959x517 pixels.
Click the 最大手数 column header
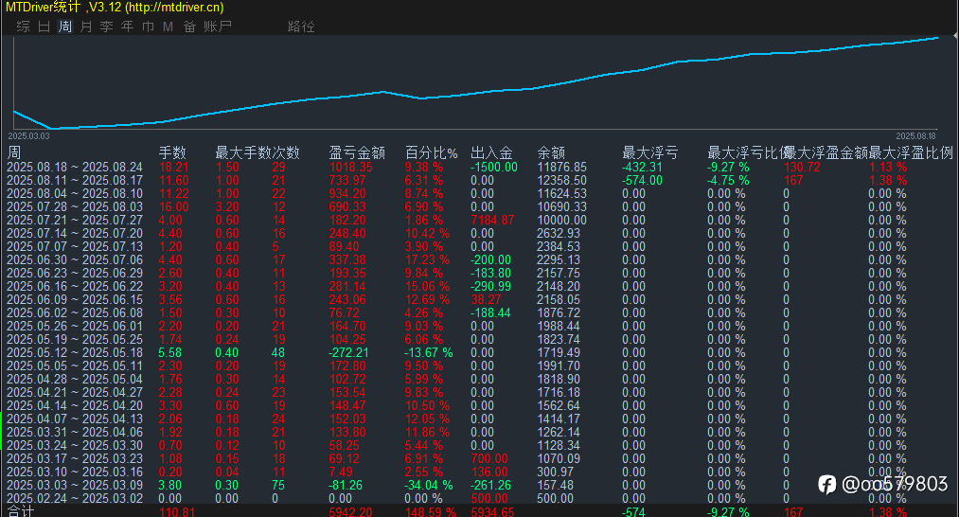pos(242,152)
